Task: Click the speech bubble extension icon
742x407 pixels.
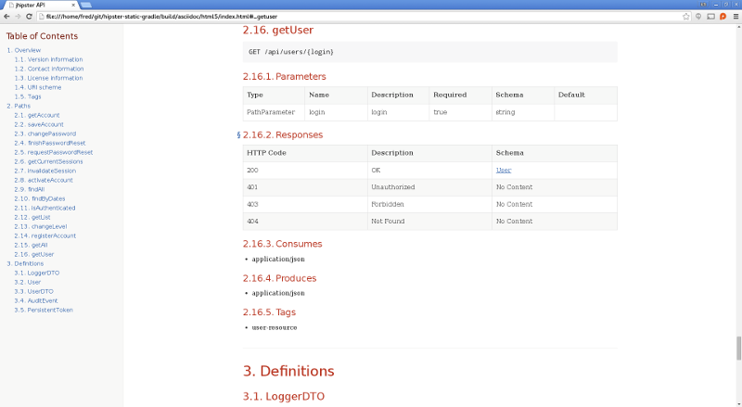Action: tap(698, 17)
